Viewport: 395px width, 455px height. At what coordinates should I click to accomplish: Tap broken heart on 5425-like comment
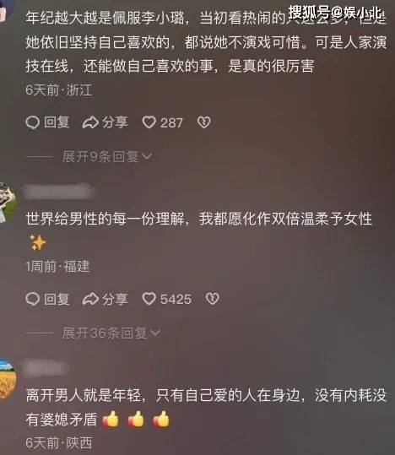coord(212,299)
